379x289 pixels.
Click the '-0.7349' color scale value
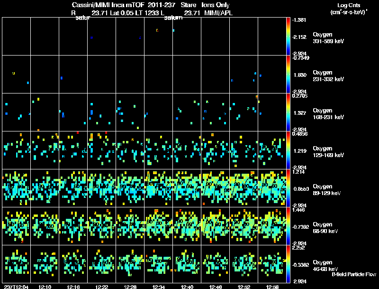click(x=300, y=57)
